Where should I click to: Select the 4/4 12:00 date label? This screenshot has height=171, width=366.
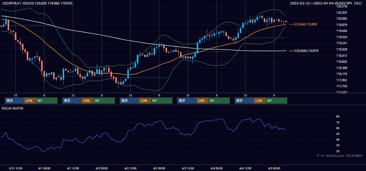click(245, 168)
